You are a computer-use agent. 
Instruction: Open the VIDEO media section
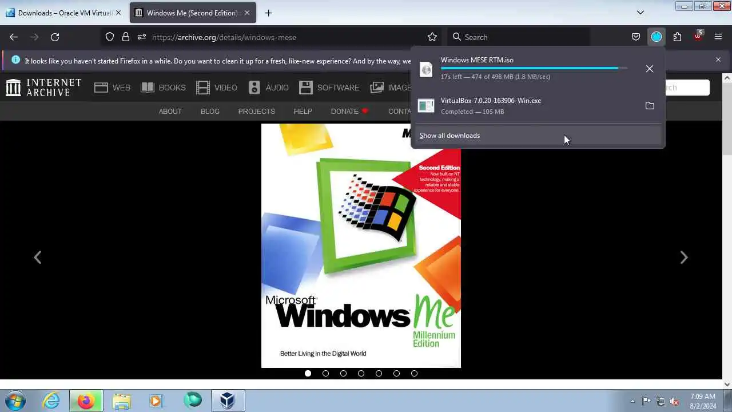tap(217, 88)
